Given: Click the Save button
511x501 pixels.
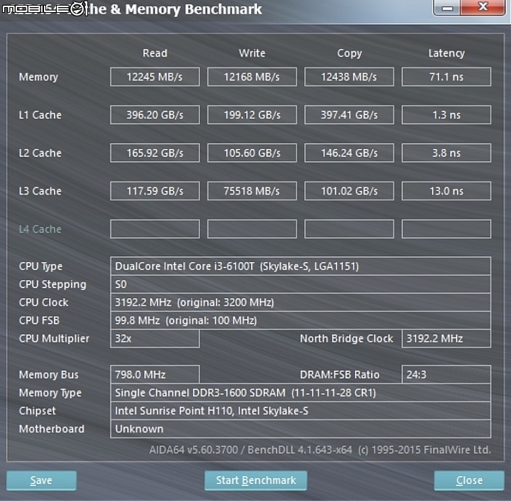Looking at the screenshot, I should pyautogui.click(x=41, y=480).
